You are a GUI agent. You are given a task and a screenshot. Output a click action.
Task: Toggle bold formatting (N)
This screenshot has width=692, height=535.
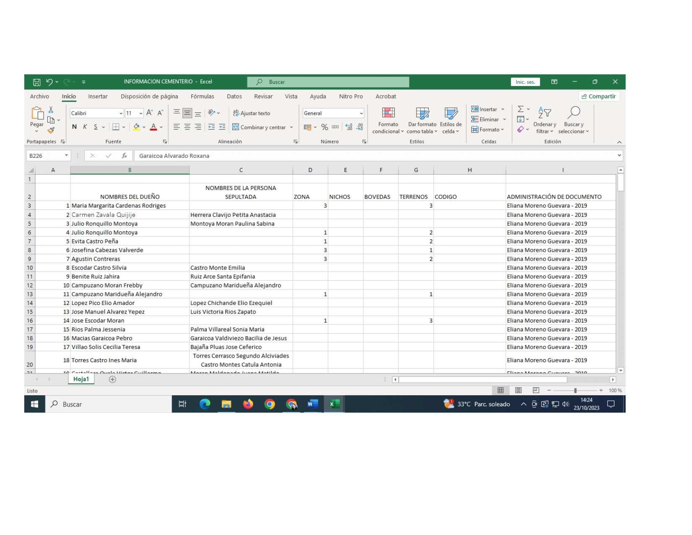click(74, 127)
